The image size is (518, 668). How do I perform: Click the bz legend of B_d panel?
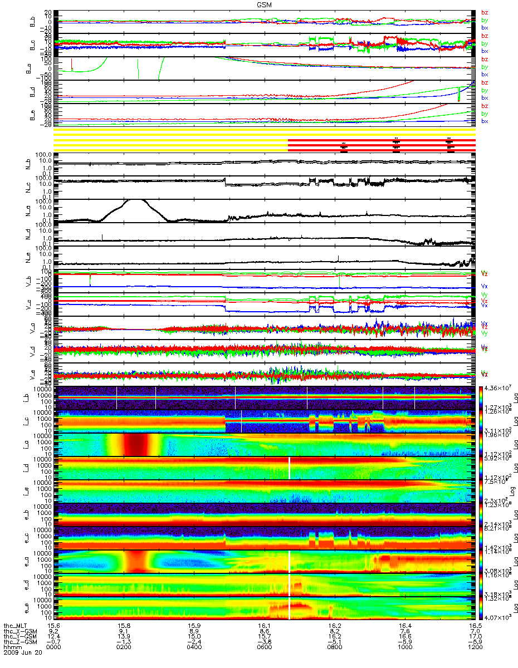[484, 82]
